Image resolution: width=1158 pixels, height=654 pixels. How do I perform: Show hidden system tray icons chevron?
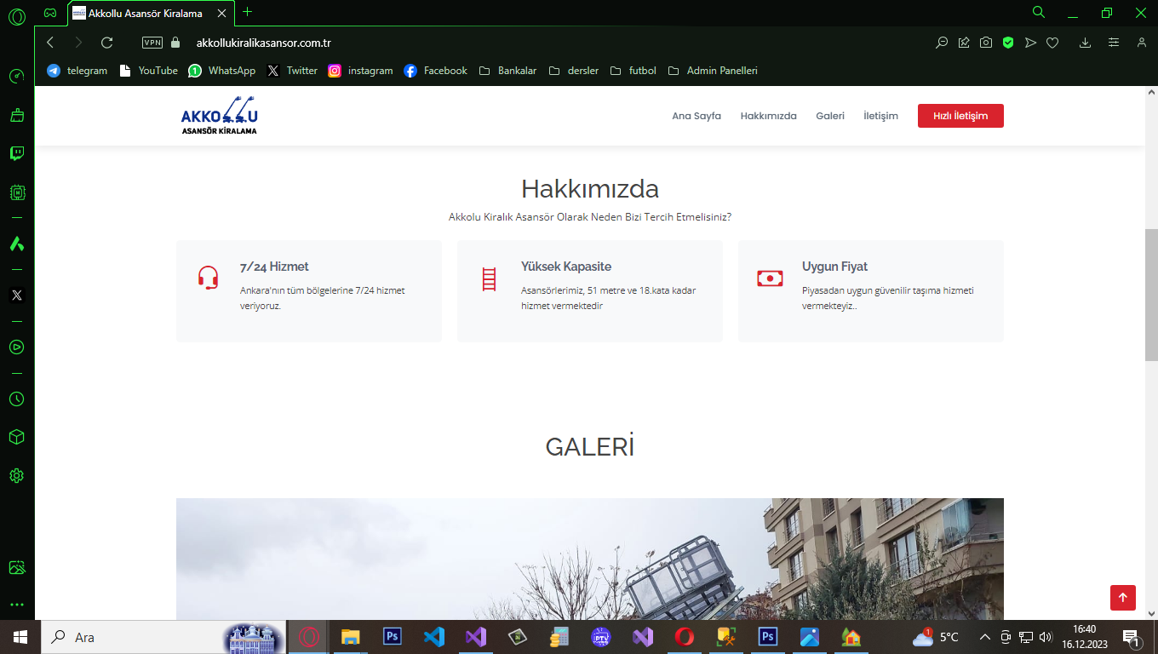click(985, 637)
